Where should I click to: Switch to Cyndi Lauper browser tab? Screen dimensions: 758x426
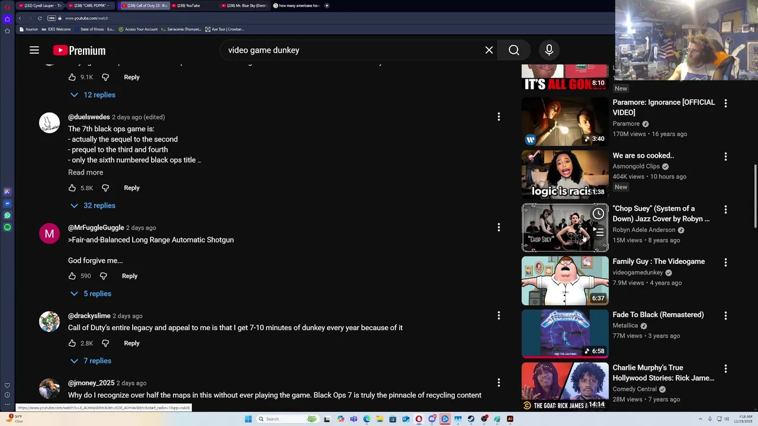point(40,5)
